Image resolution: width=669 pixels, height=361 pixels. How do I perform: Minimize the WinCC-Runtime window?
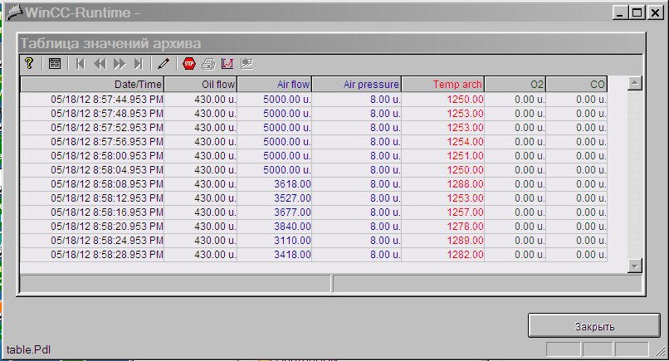point(620,12)
